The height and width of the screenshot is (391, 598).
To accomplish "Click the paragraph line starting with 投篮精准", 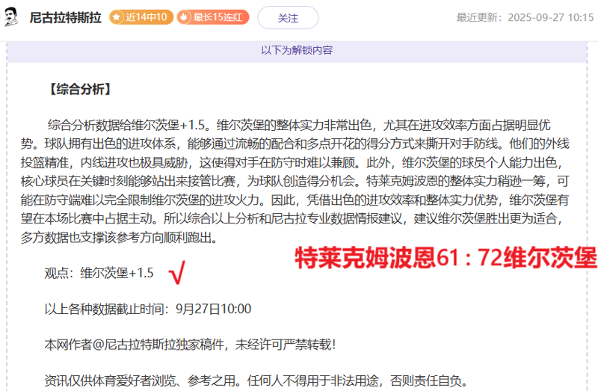I will click(299, 161).
